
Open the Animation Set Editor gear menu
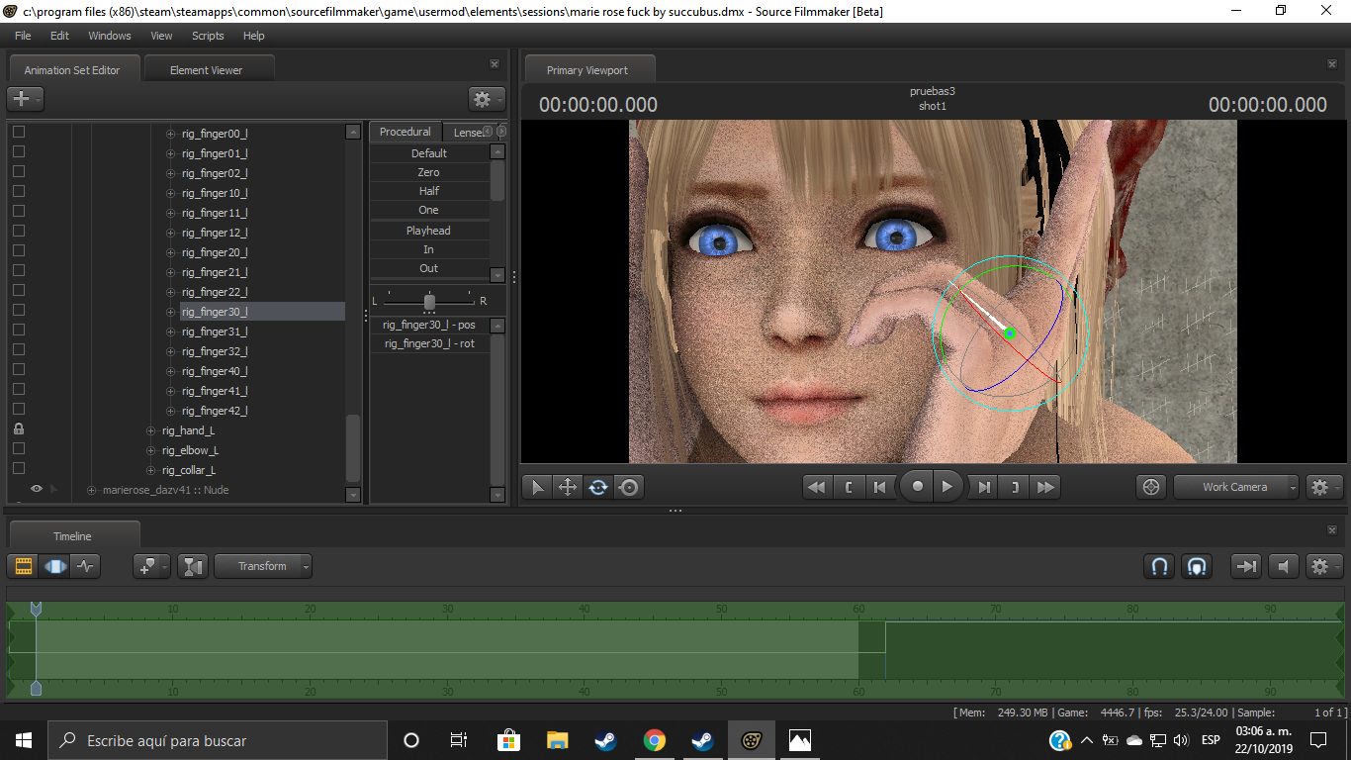(x=487, y=99)
